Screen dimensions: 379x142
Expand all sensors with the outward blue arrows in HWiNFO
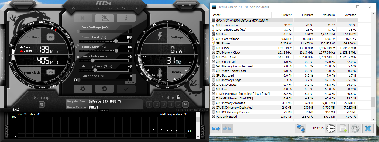pyautogui.click(x=216, y=129)
